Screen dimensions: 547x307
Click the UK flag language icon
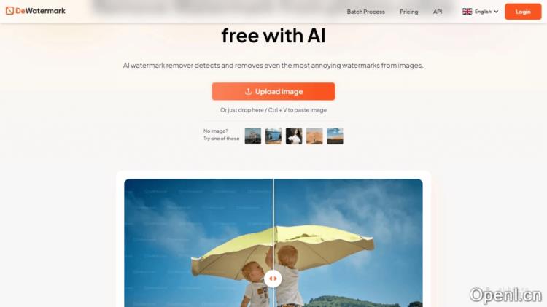tap(467, 12)
